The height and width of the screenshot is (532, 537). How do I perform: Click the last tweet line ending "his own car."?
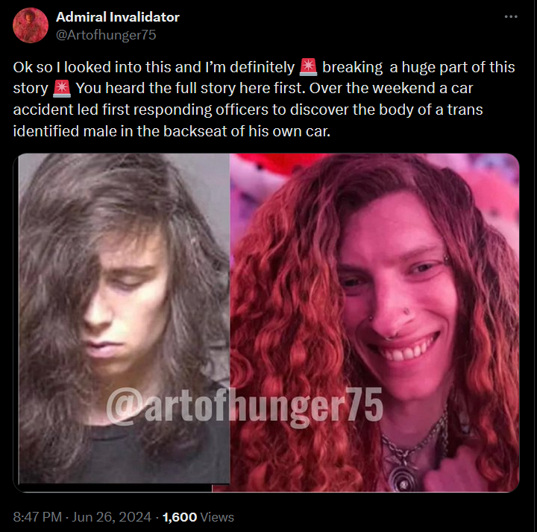coord(172,131)
